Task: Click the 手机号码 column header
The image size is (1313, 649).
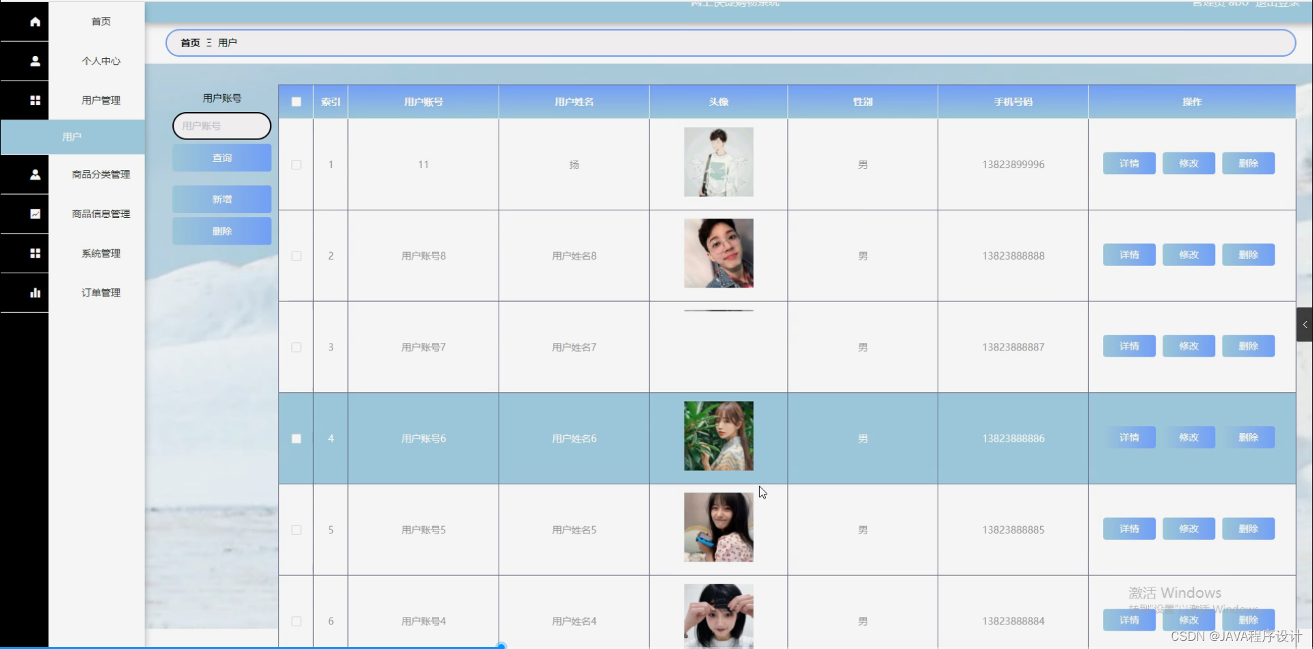Action: click(x=1013, y=102)
